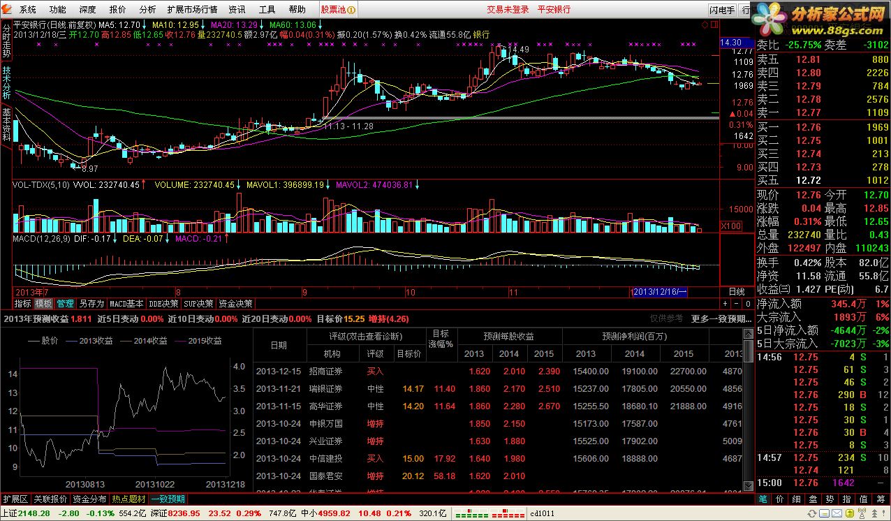Click the 2013/12/16/一 date marker
This screenshot has width=891, height=521.
[658, 292]
